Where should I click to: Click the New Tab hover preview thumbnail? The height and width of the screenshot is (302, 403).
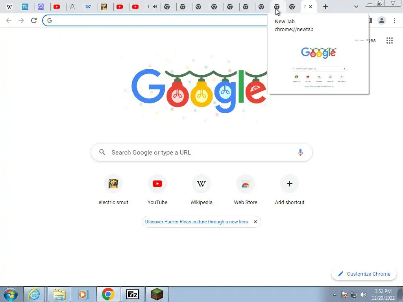[x=318, y=66]
